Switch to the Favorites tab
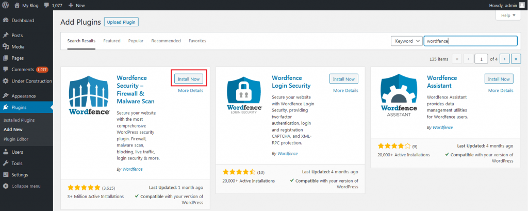This screenshot has width=528, height=211. [197, 41]
